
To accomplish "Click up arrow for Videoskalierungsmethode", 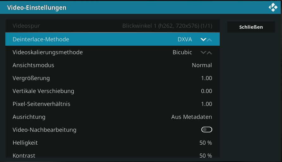I will [209, 52].
